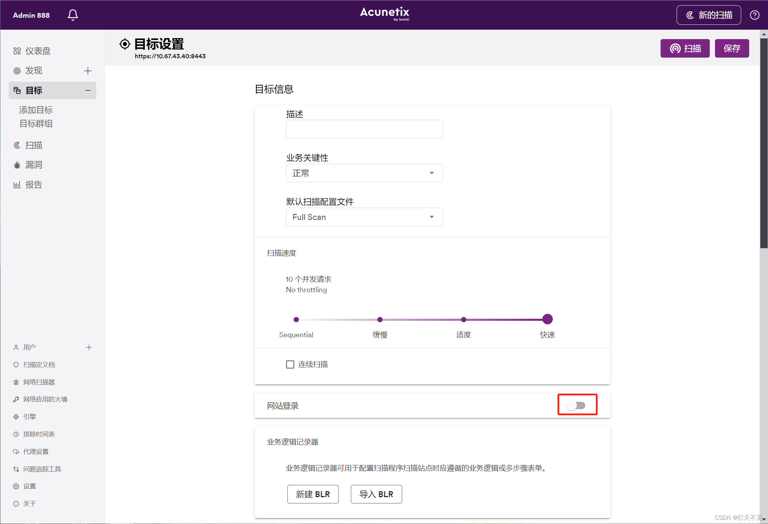Viewport: 768px width, 524px height.
Task: Click the help question mark icon
Action: pyautogui.click(x=755, y=15)
